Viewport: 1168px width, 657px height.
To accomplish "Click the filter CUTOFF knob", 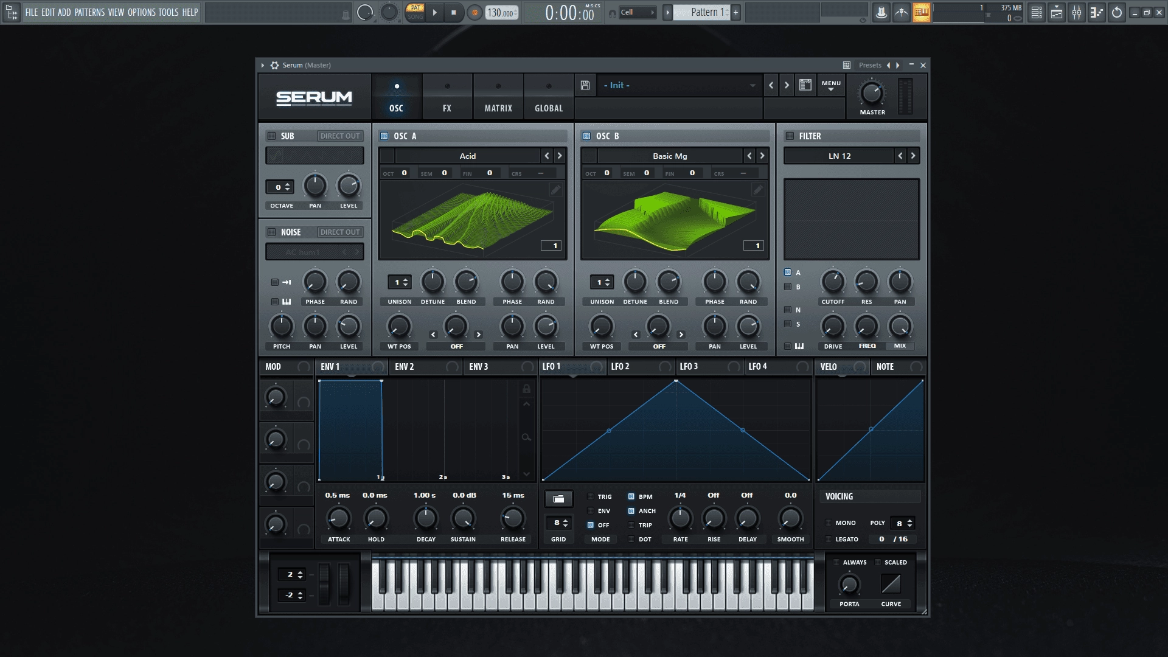I will (x=833, y=282).
